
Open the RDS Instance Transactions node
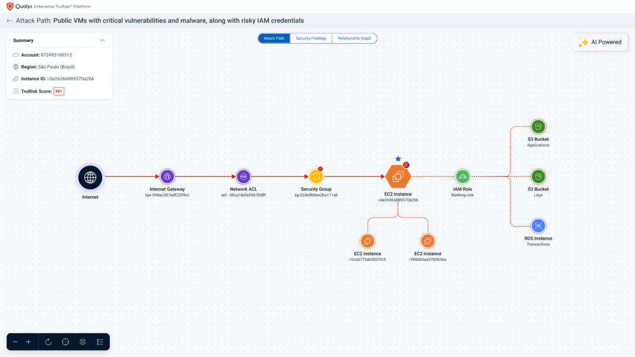[538, 225]
